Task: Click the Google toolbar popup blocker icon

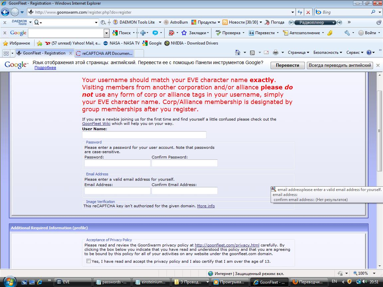Action: coord(172,33)
